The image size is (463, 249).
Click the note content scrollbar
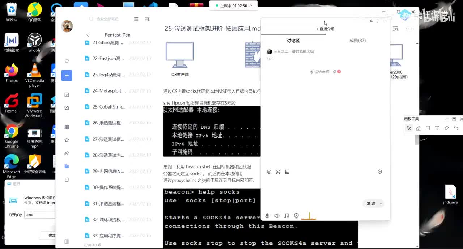pyautogui.click(x=417, y=139)
